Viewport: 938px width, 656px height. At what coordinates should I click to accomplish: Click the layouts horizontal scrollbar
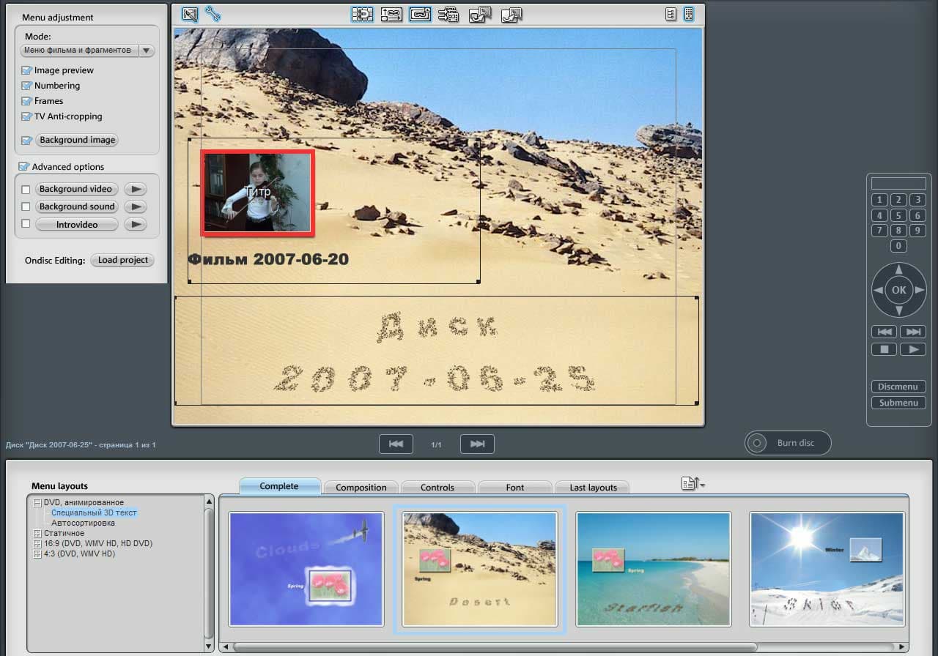pyautogui.click(x=495, y=646)
